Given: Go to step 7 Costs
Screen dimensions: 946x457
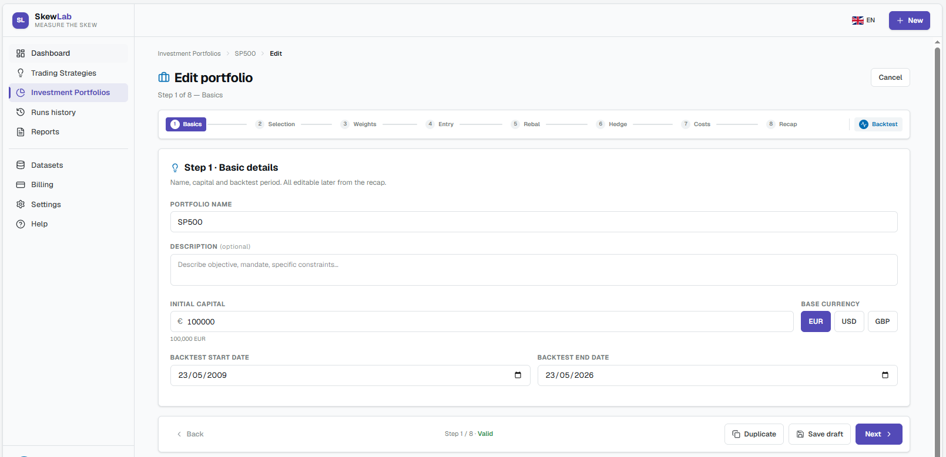Looking at the screenshot, I should [x=696, y=124].
